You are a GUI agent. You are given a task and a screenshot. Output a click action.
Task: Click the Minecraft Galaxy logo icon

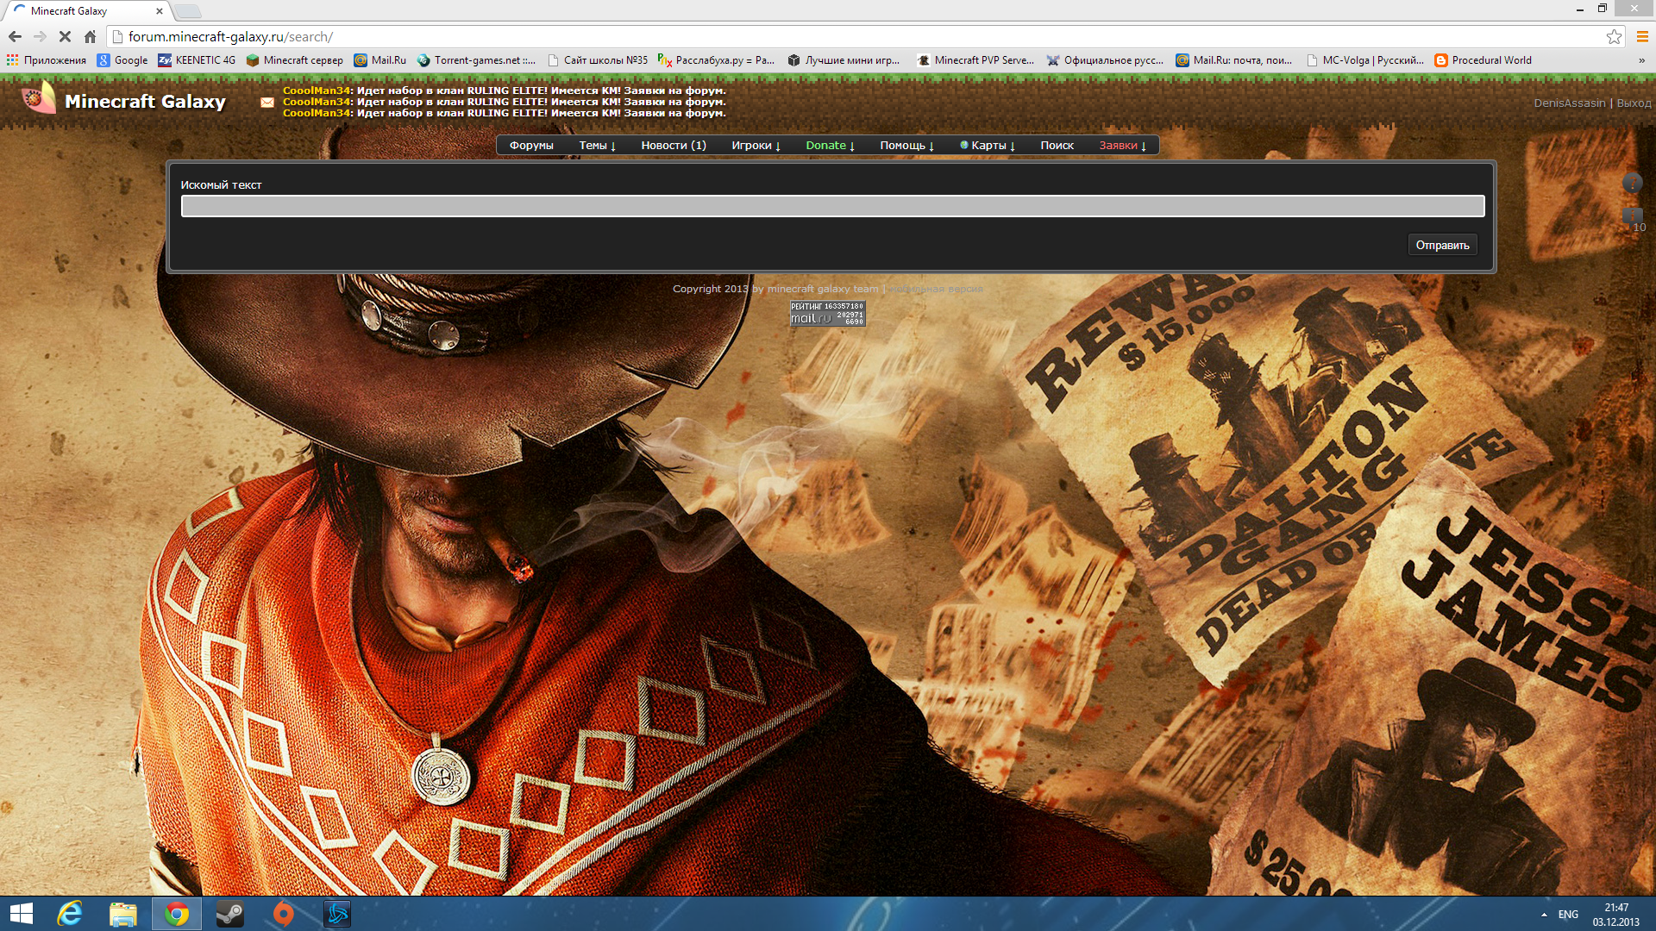[39, 98]
